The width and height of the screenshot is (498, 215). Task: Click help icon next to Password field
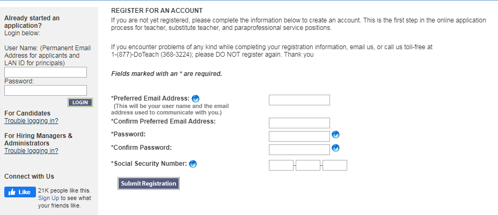pyautogui.click(x=335, y=135)
